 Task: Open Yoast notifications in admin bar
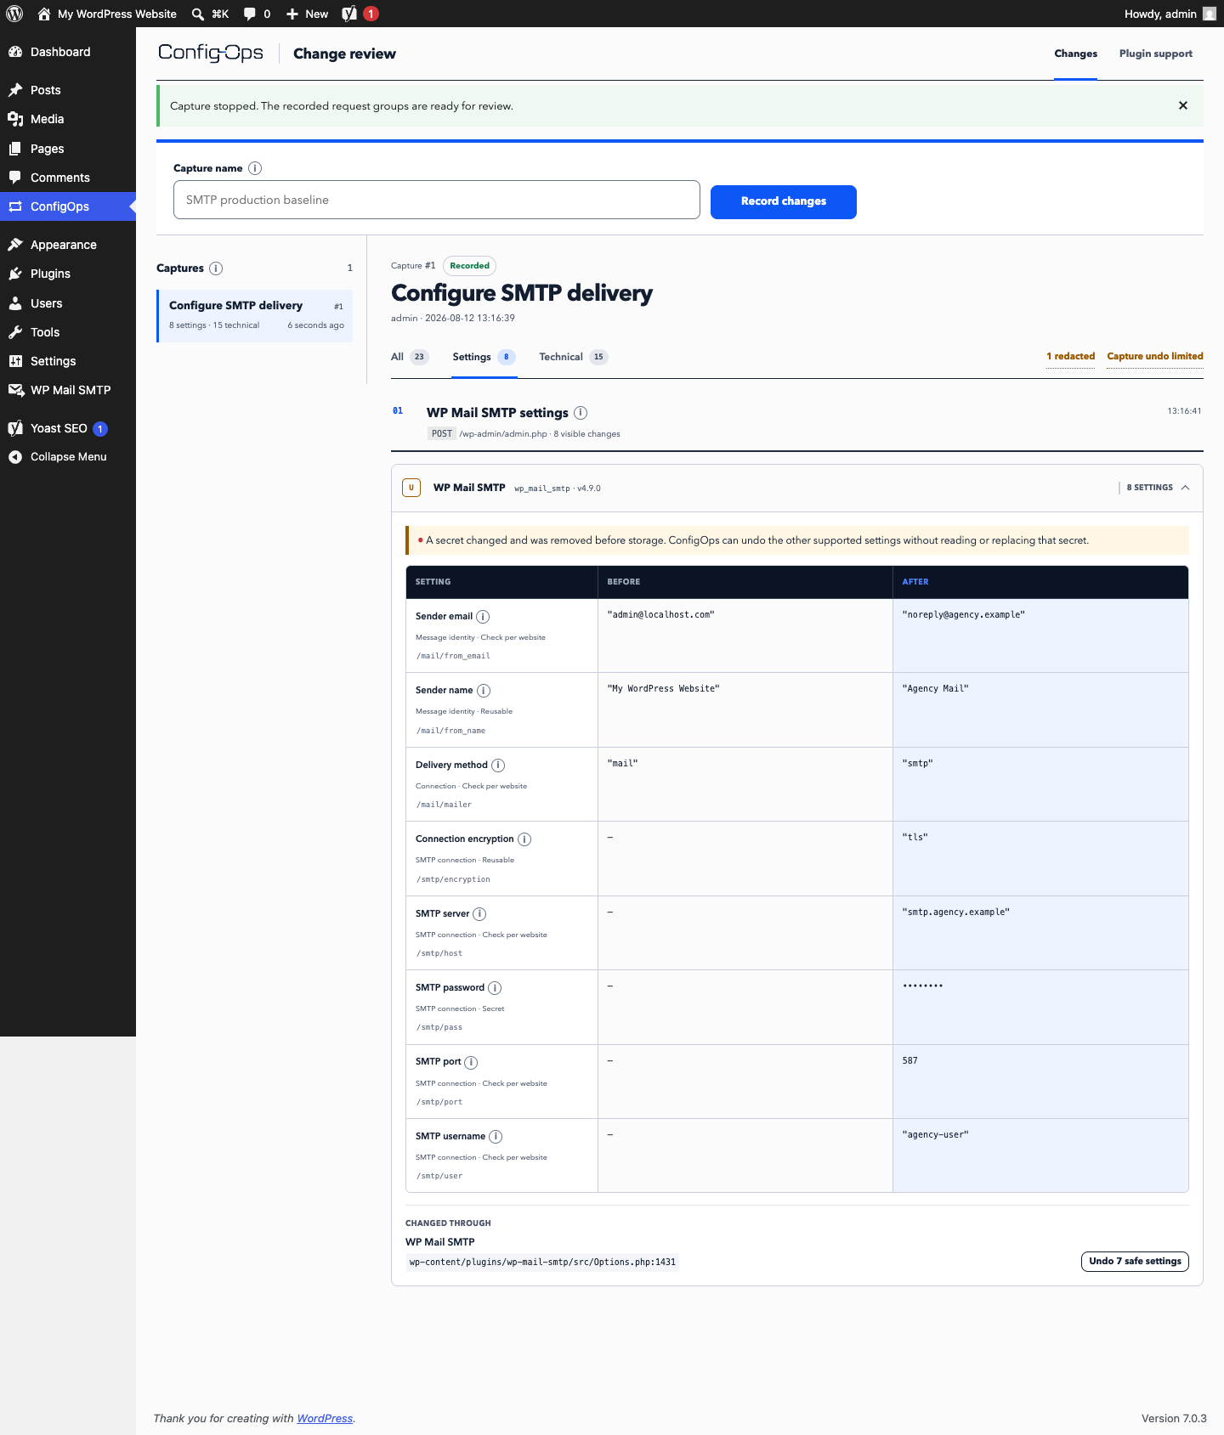tap(360, 14)
